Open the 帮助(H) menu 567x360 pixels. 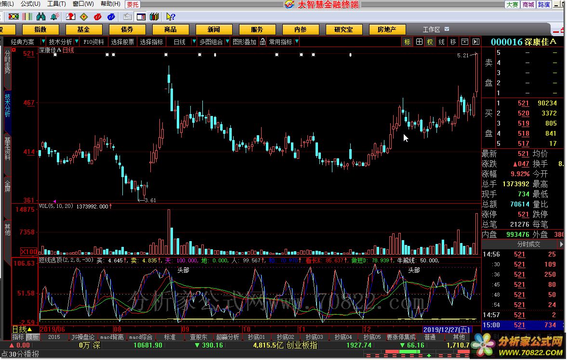pyautogui.click(x=110, y=4)
